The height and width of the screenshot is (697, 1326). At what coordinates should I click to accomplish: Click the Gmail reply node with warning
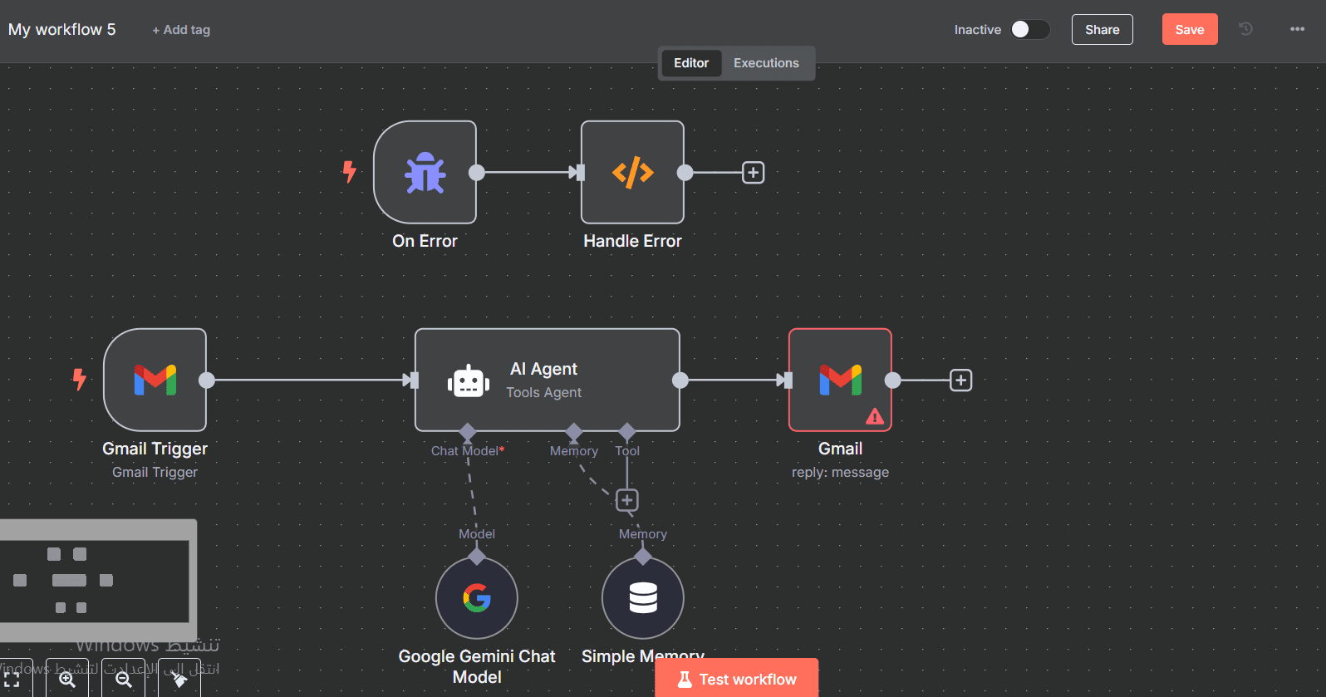coord(840,380)
